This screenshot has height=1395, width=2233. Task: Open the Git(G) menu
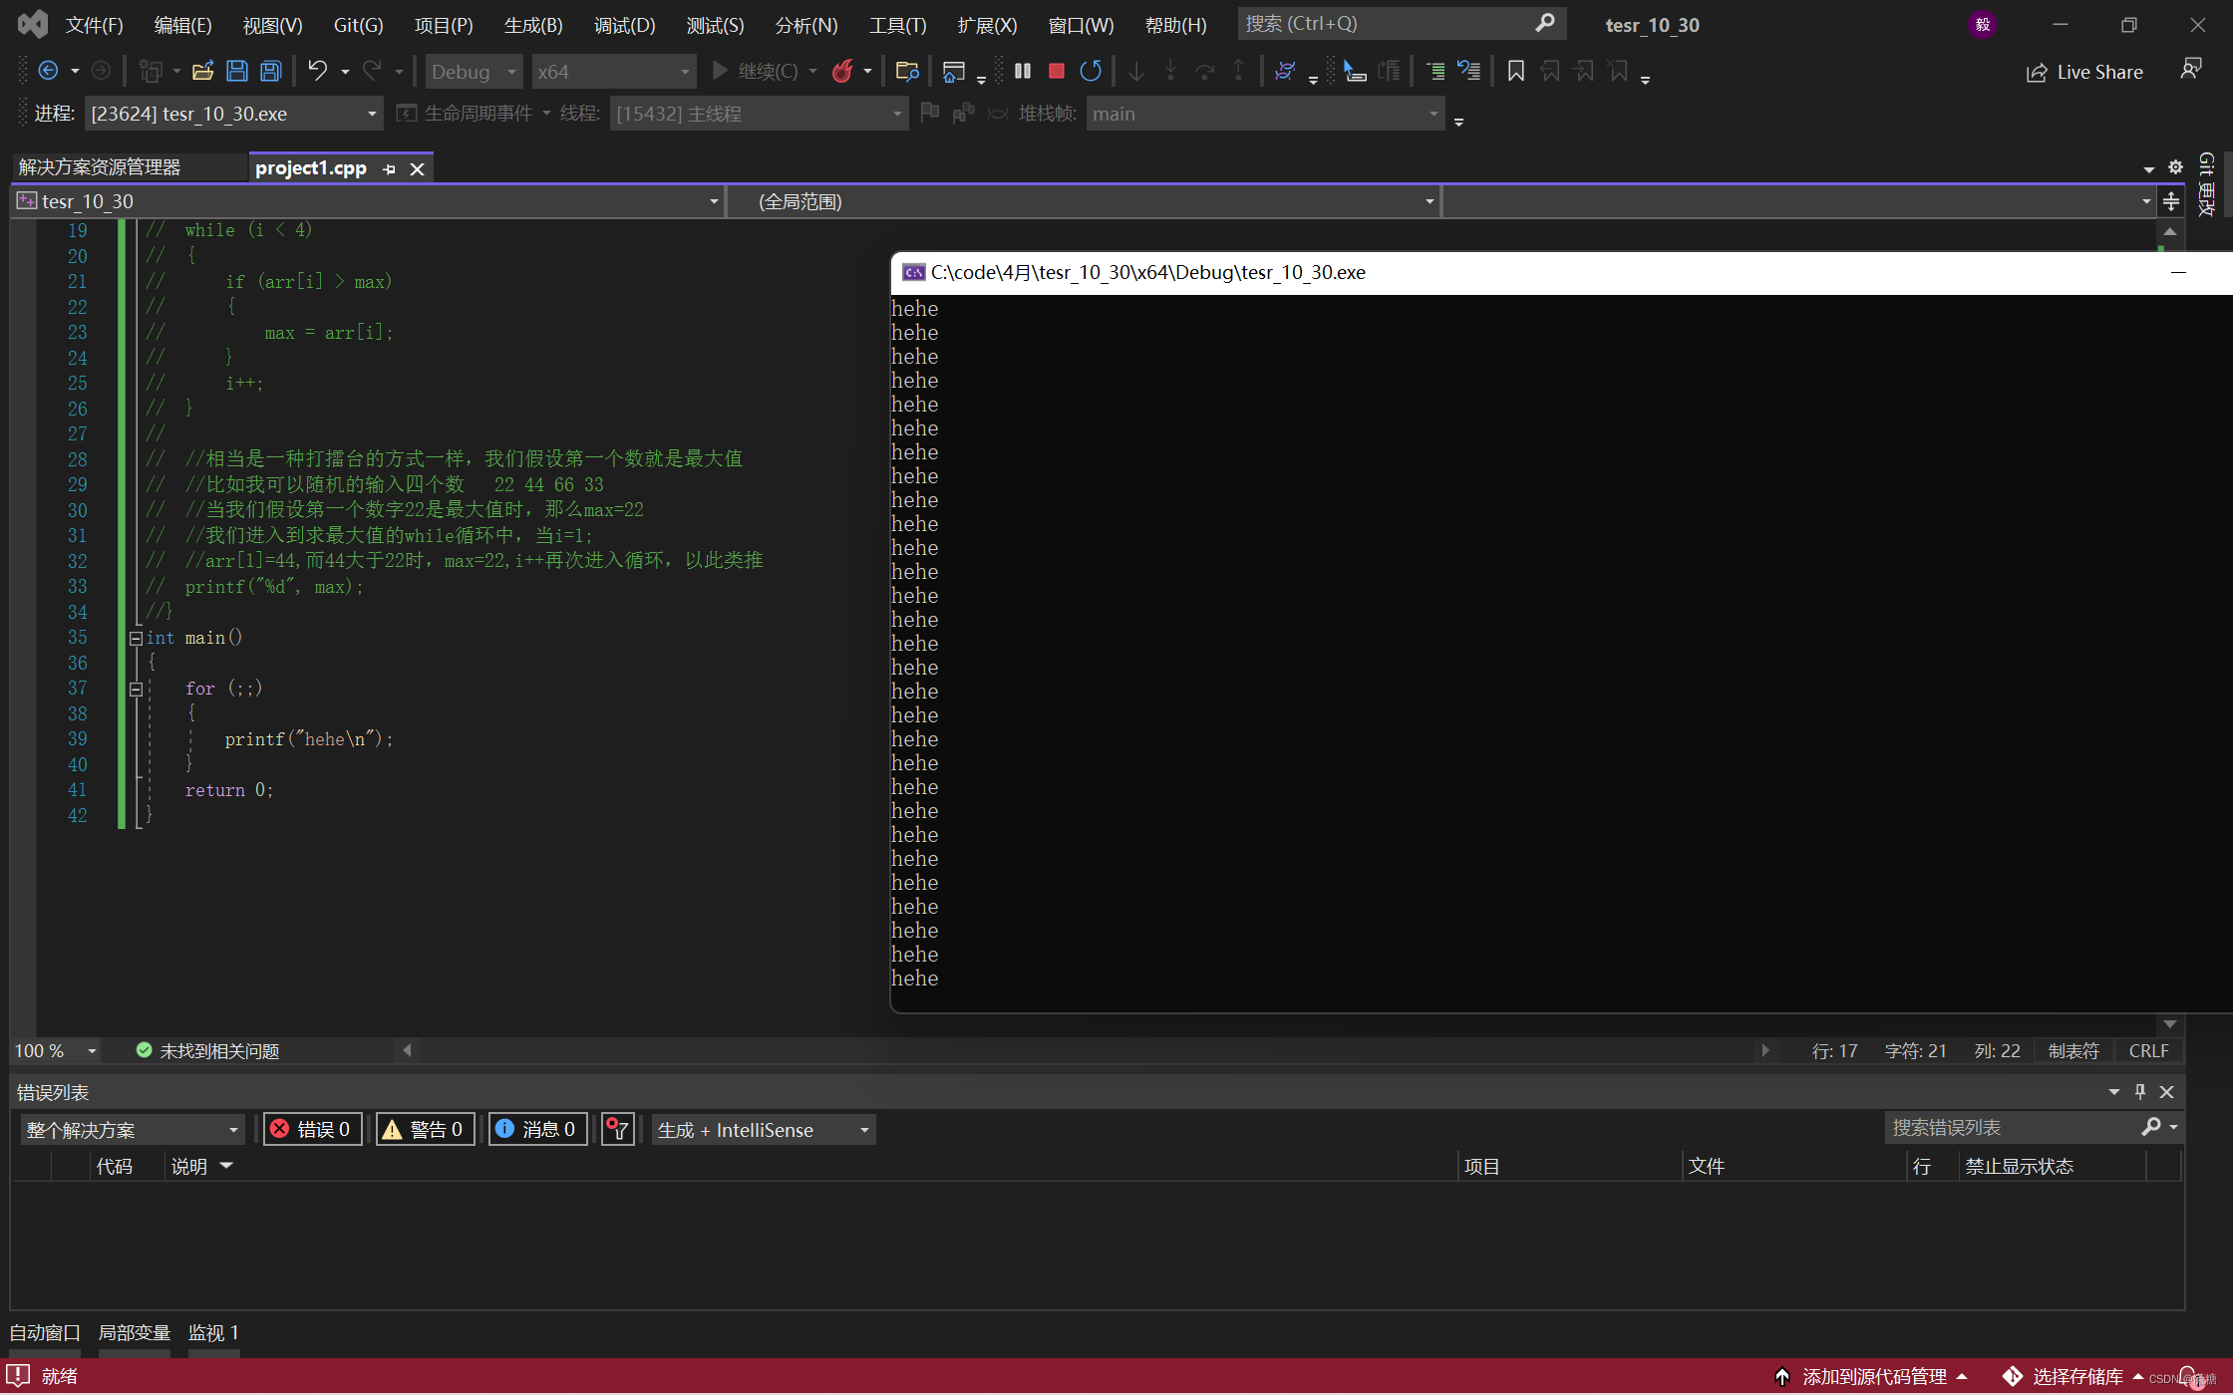click(358, 25)
